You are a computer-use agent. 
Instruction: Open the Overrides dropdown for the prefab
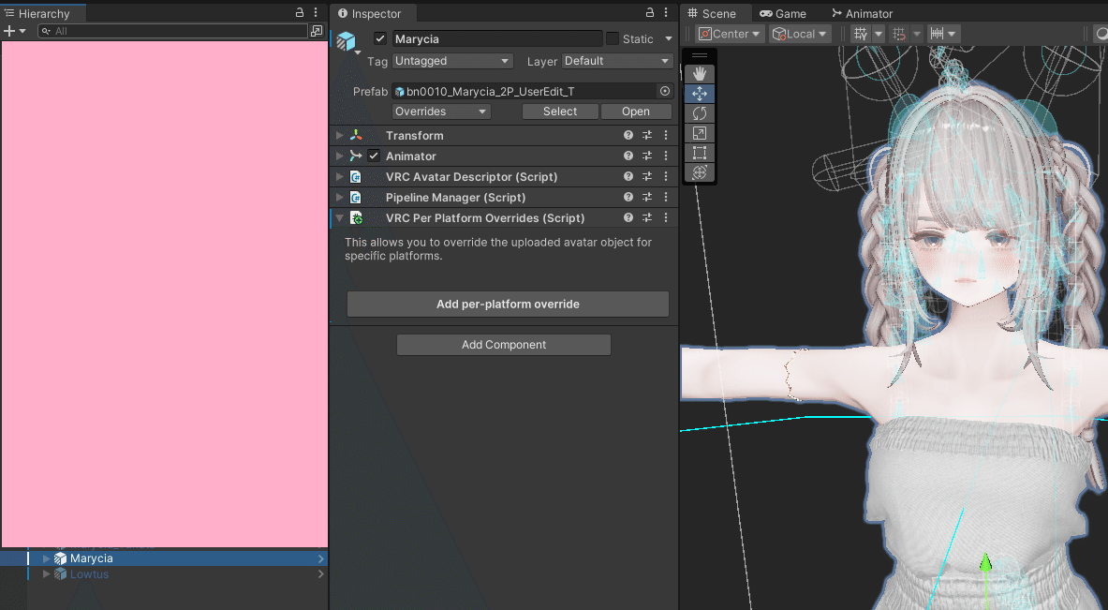pyautogui.click(x=440, y=111)
